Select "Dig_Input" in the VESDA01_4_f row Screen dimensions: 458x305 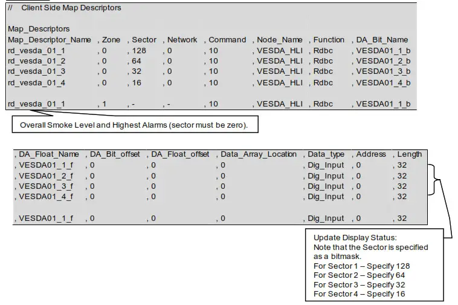click(326, 197)
